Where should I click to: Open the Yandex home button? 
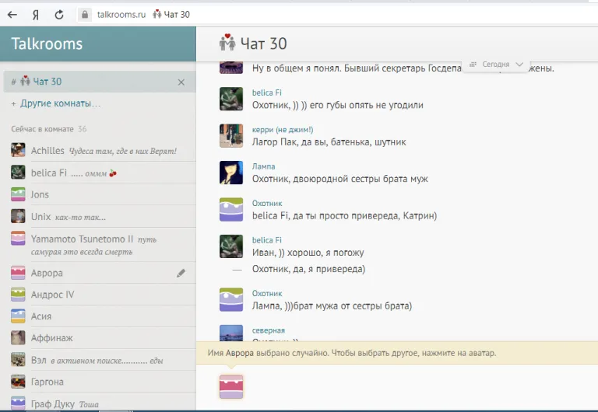[36, 15]
